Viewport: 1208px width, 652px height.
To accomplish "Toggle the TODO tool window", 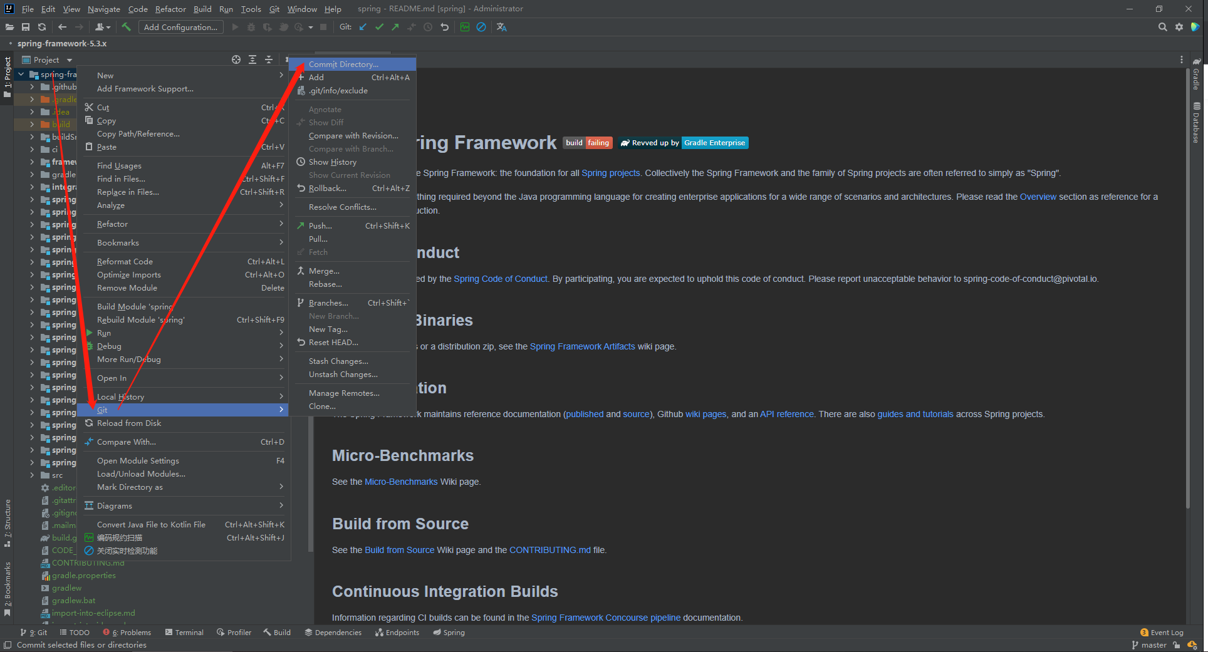I will coord(75,633).
